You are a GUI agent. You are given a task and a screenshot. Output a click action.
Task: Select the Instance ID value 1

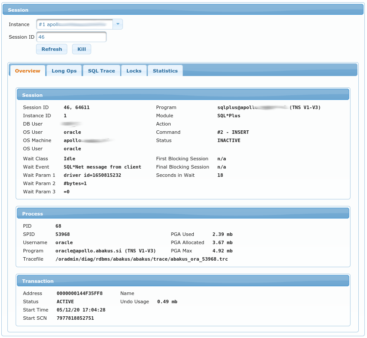[65, 116]
